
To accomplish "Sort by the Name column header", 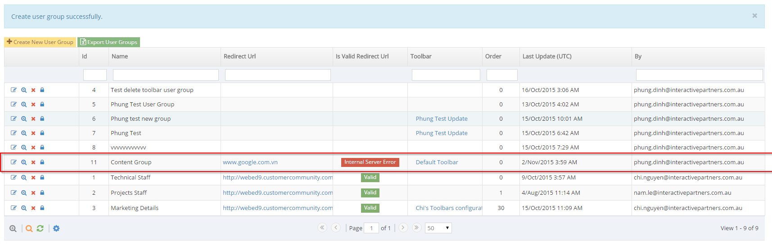I will [x=120, y=57].
